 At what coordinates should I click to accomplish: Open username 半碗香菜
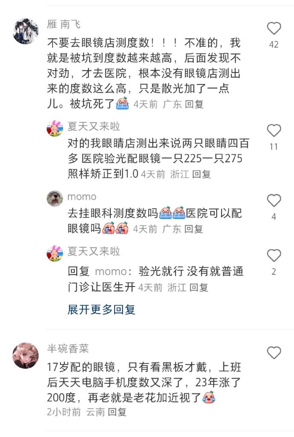pyautogui.click(x=68, y=348)
